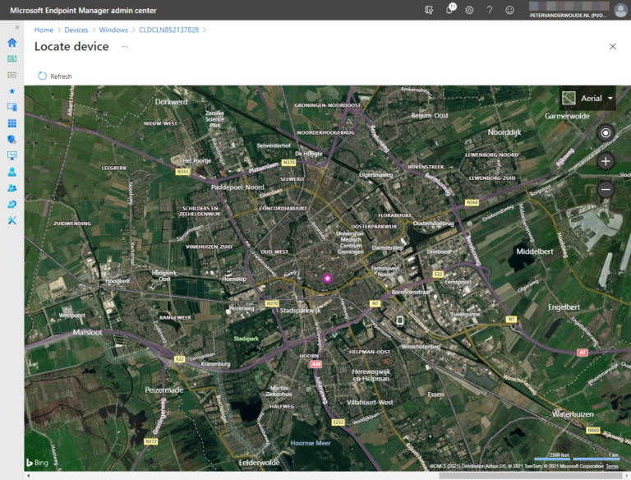Screen dimensions: 631x480
Task: Open notifications bell with 11 badge
Action: [449, 10]
